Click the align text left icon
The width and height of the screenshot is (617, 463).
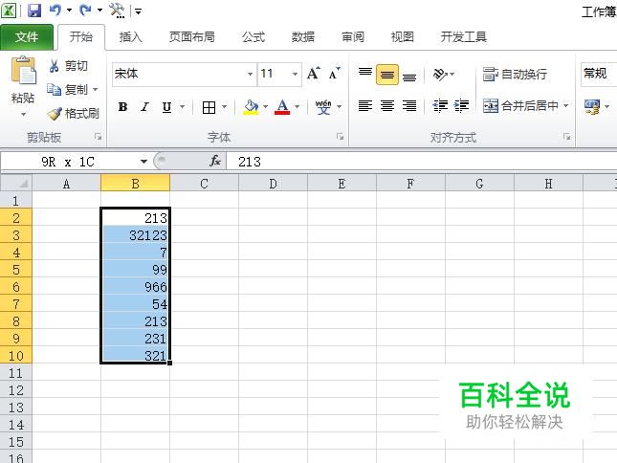tap(365, 106)
